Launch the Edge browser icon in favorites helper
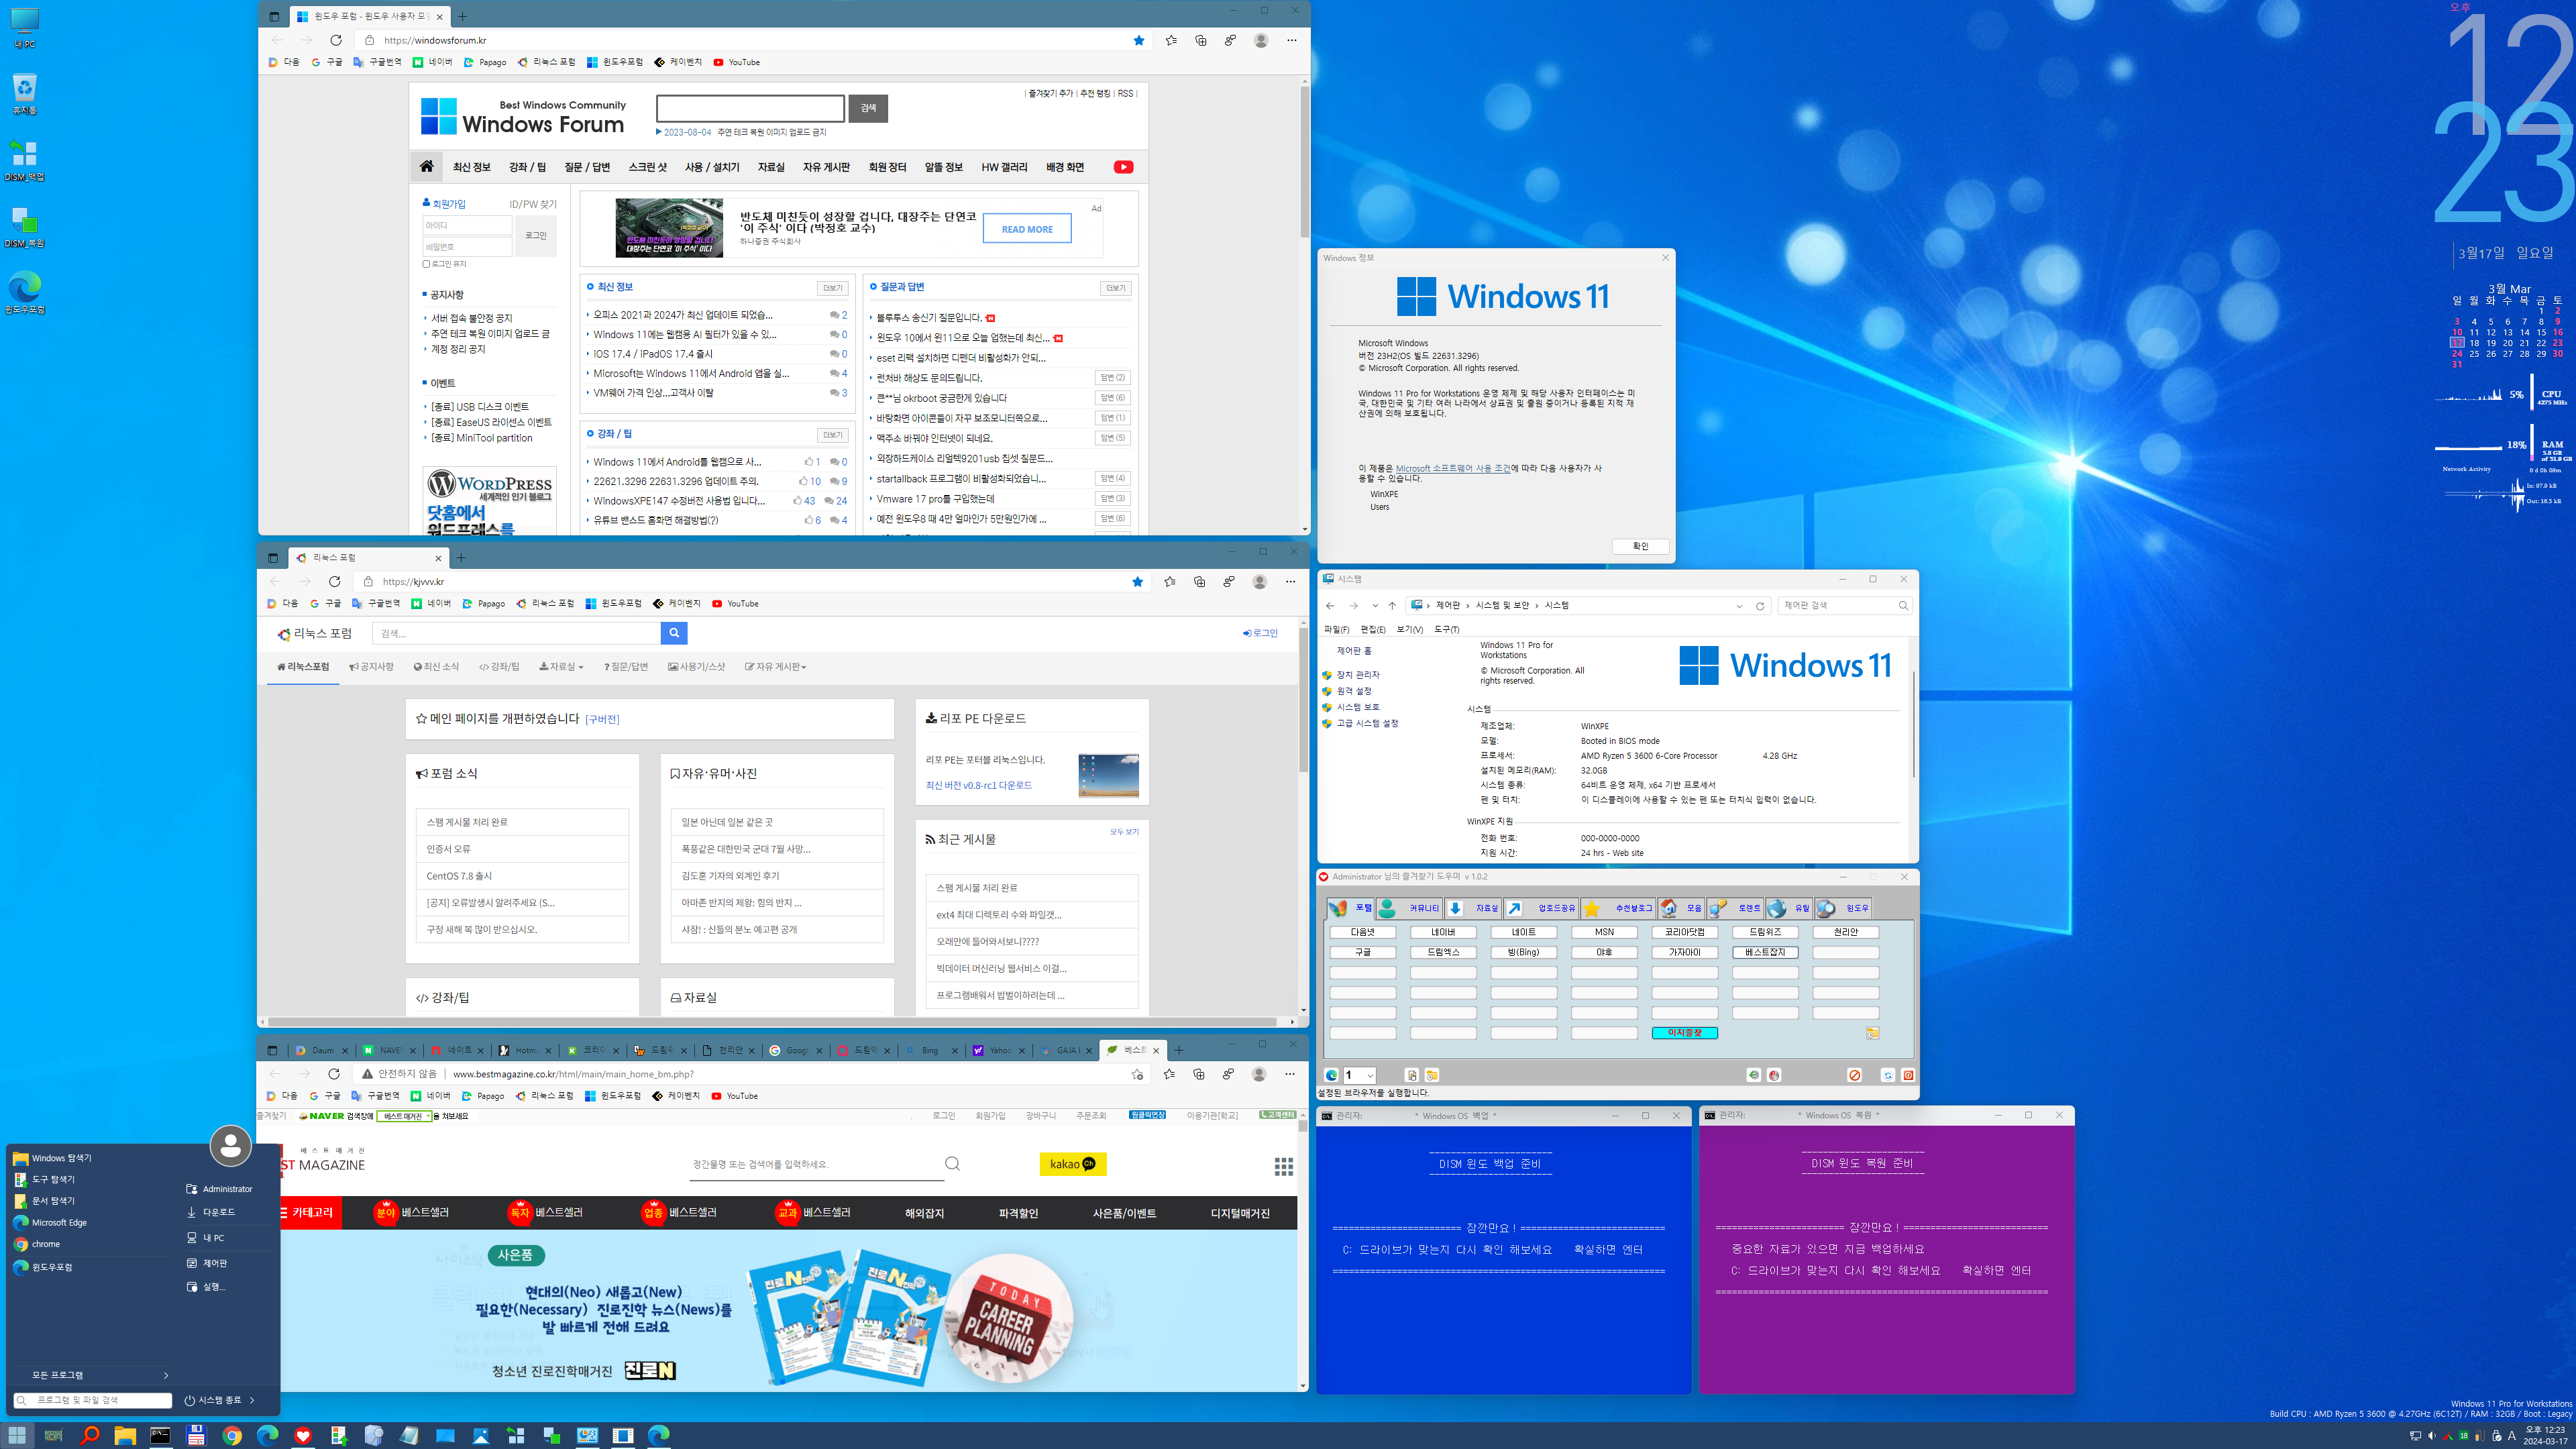The image size is (2576, 1449). click(1331, 1075)
